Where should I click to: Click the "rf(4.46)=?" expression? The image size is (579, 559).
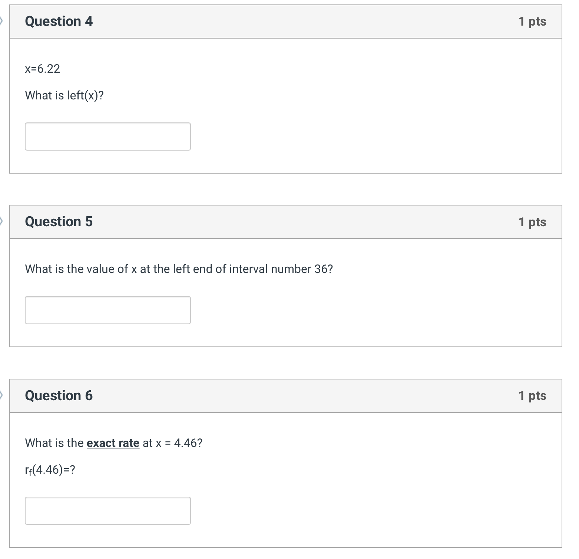(50, 470)
